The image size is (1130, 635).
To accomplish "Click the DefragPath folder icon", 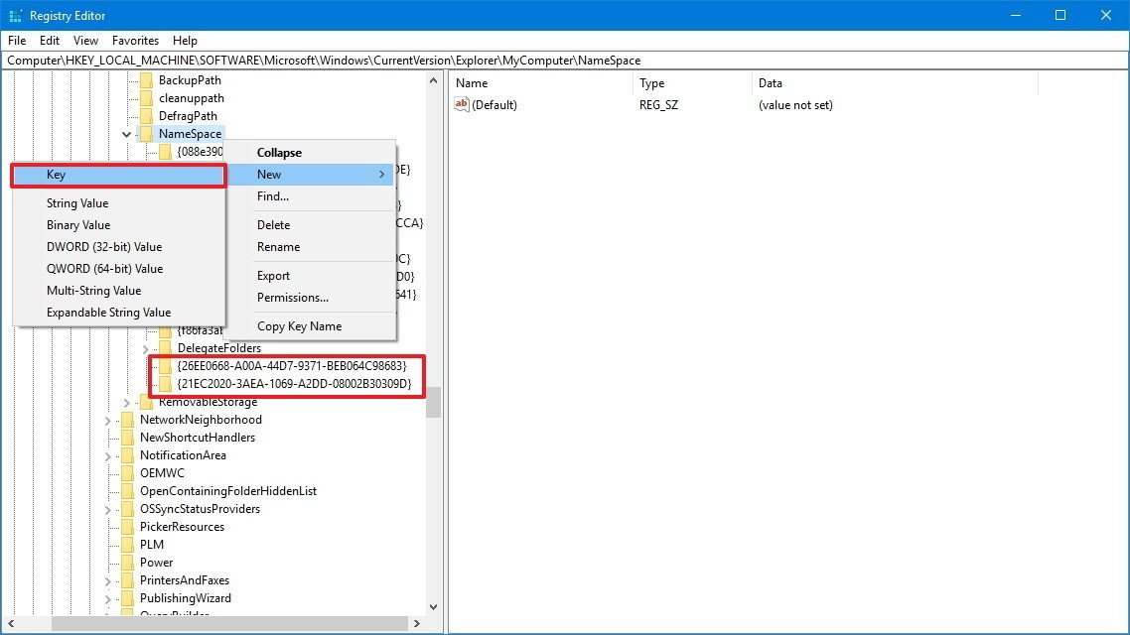I will click(146, 116).
